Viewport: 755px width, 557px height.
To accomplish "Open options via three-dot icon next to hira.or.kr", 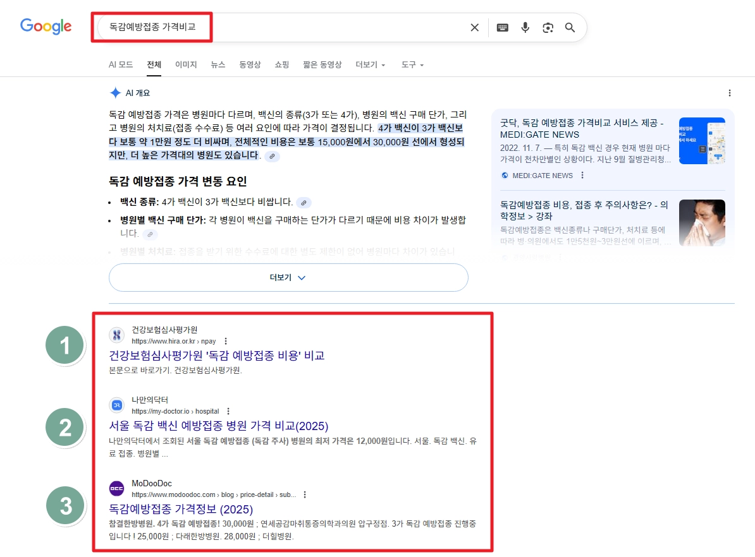I will (224, 340).
